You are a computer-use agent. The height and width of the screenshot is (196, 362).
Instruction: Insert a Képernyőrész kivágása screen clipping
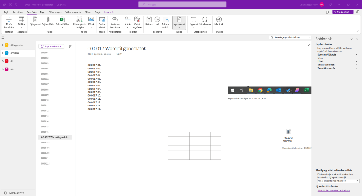click(x=80, y=20)
